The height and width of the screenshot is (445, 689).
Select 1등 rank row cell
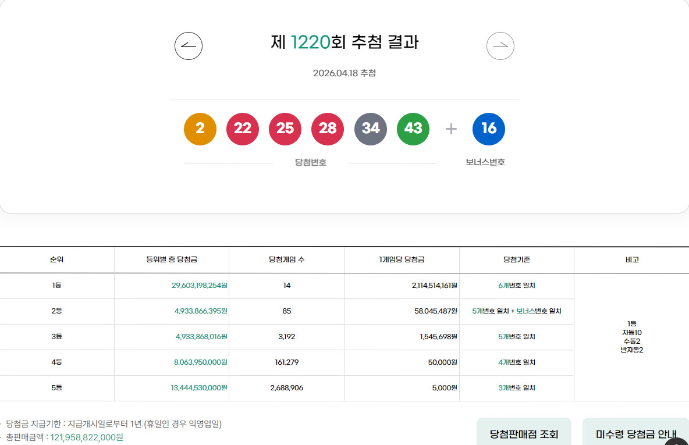click(56, 286)
